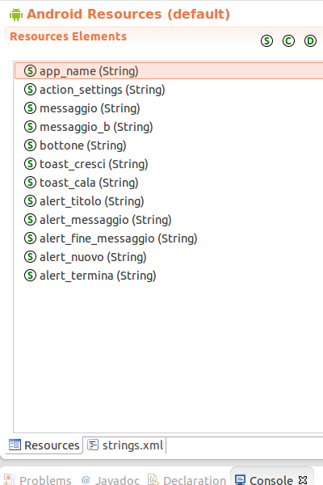
Task: Click the S icon beside alert_titolo
Action: click(31, 200)
